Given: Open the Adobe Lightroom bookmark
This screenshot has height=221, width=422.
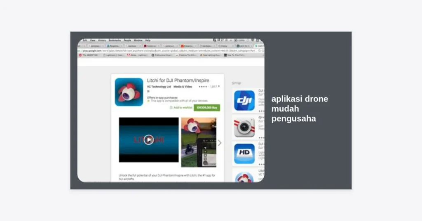Looking at the screenshot, I should (x=137, y=55).
